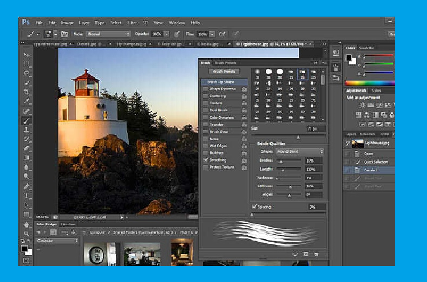Click the brush Size input field
Image resolution: width=427 pixels, height=282 pixels.
pos(316,129)
